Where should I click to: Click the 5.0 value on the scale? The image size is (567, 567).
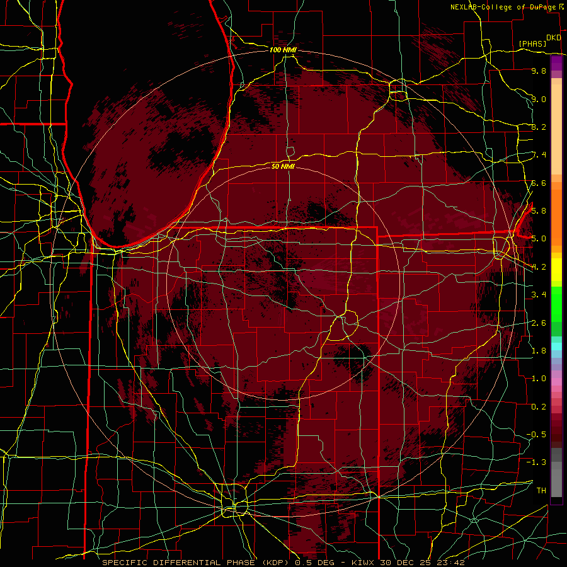click(539, 239)
